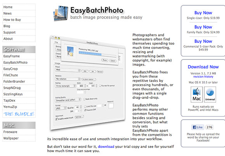Click The Bundle handwritten link
The width and height of the screenshot is (225, 156).
click(x=19, y=114)
